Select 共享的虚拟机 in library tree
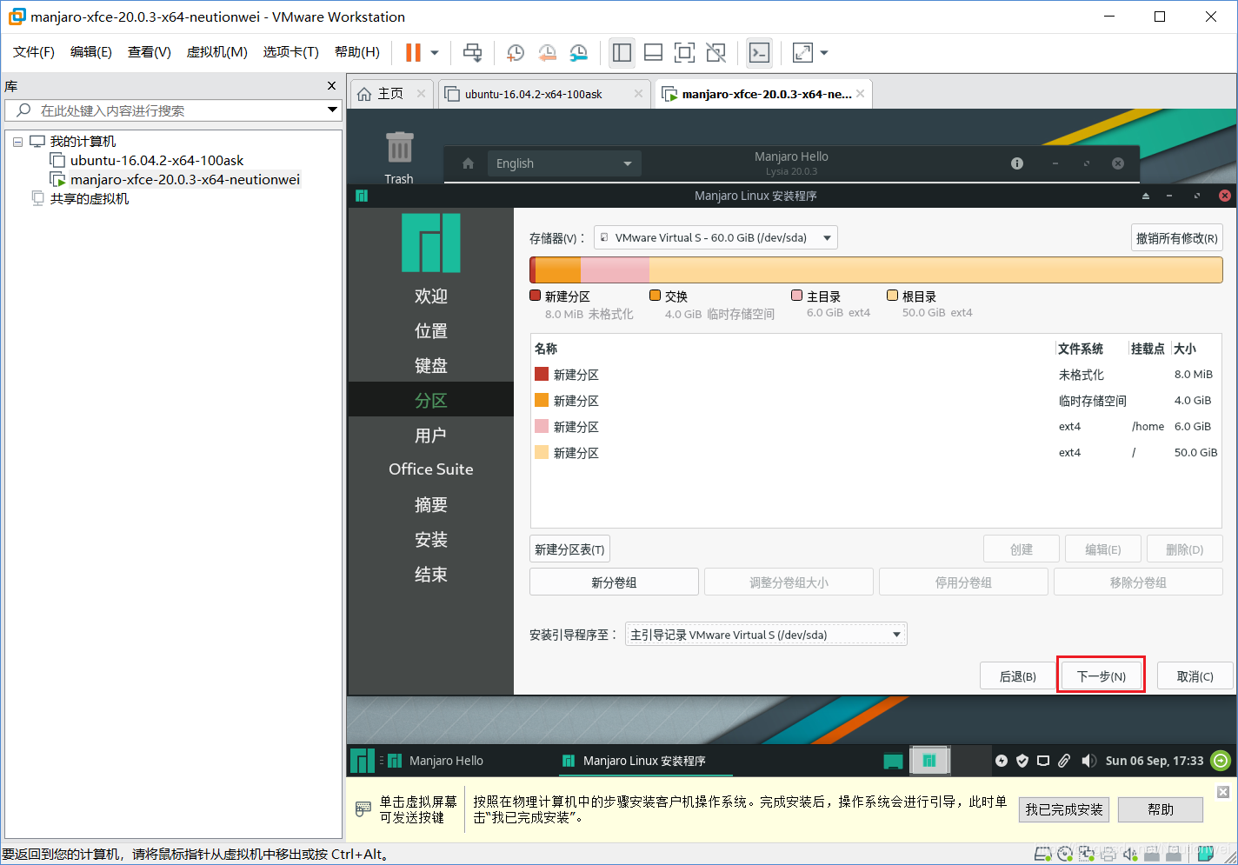The height and width of the screenshot is (865, 1238). (x=80, y=198)
